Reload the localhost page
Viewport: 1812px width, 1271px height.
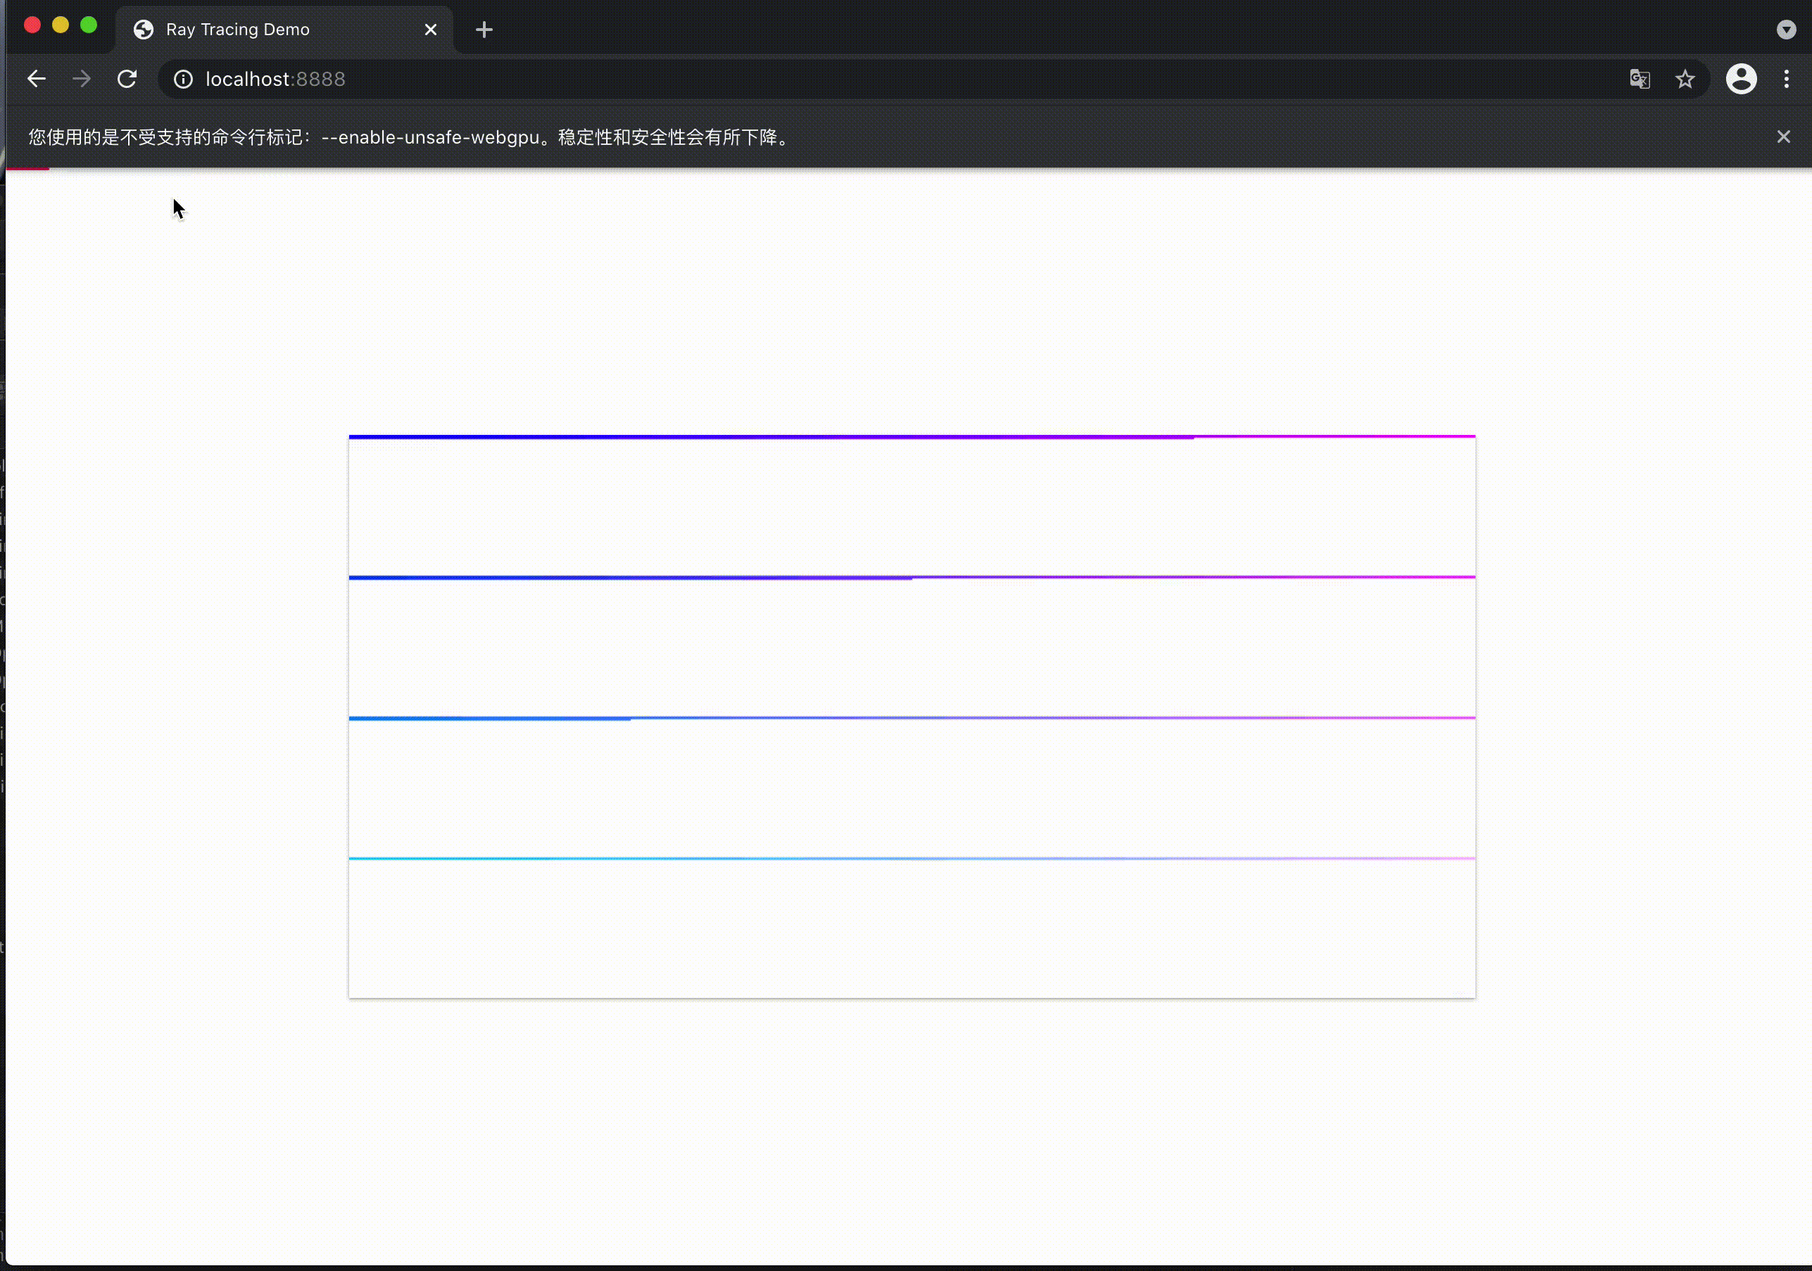pos(127,79)
